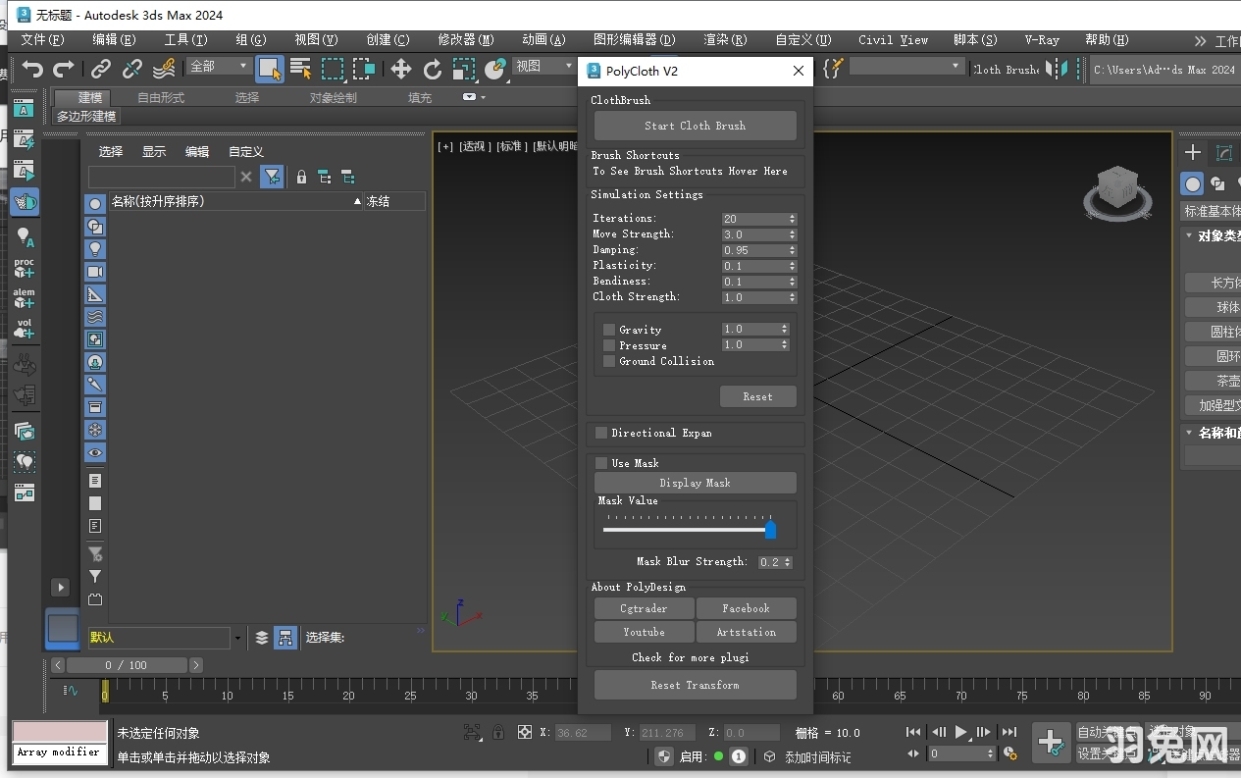Switch to the 自由形式 ribbon tab
The width and height of the screenshot is (1241, 778).
(x=161, y=97)
